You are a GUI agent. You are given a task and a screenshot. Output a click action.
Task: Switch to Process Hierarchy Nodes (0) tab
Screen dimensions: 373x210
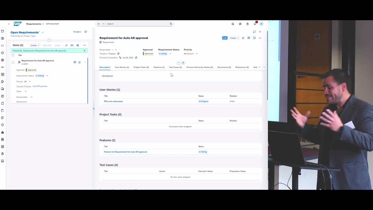[x=199, y=67]
